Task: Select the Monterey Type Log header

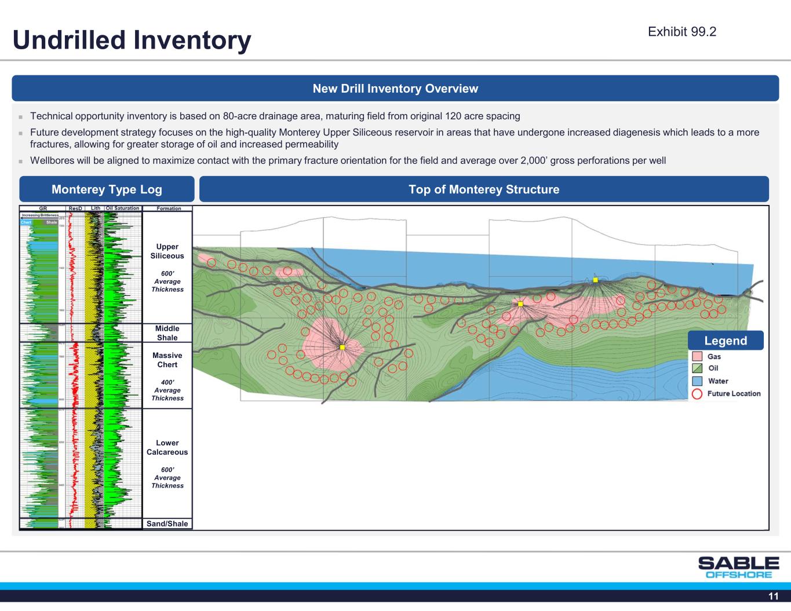Action: [107, 189]
